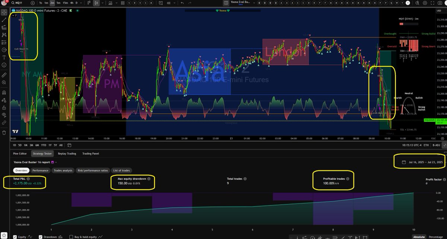The width and height of the screenshot is (447, 239).
Task: Expand the timeframe interval dropdown
Action: click(81, 3)
